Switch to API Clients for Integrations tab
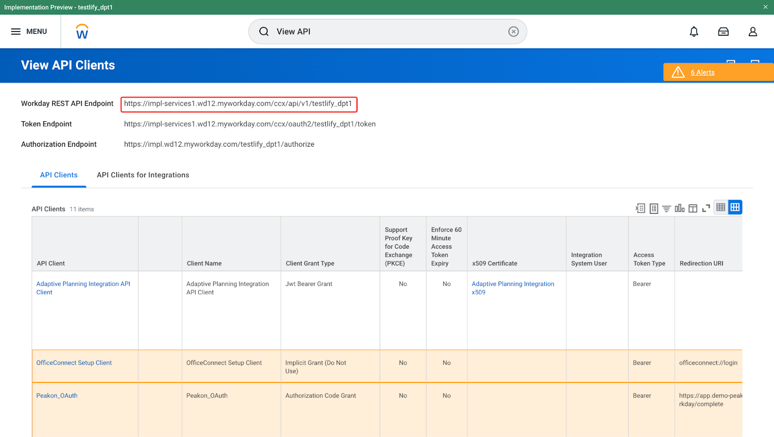Screen dimensions: 774x437 tap(143, 175)
